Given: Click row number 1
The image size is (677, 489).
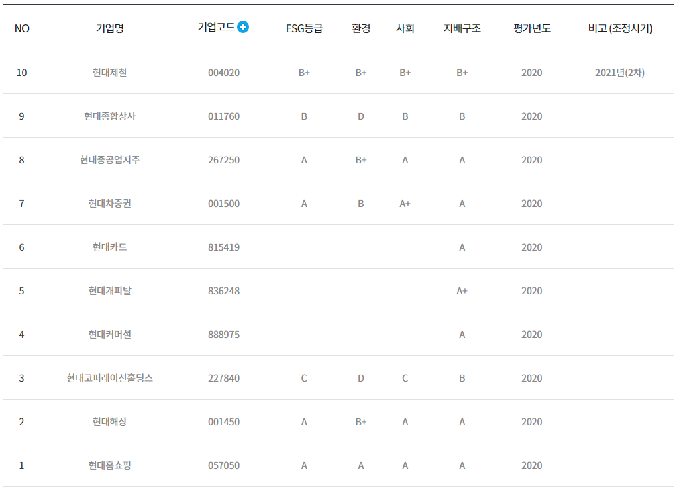Looking at the screenshot, I should 22,465.
